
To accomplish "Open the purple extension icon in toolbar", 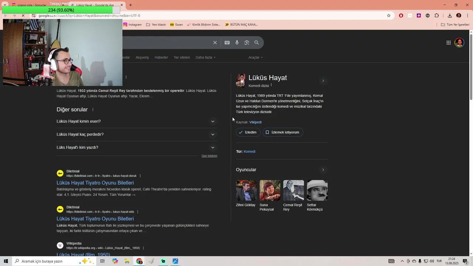I will [419, 16].
